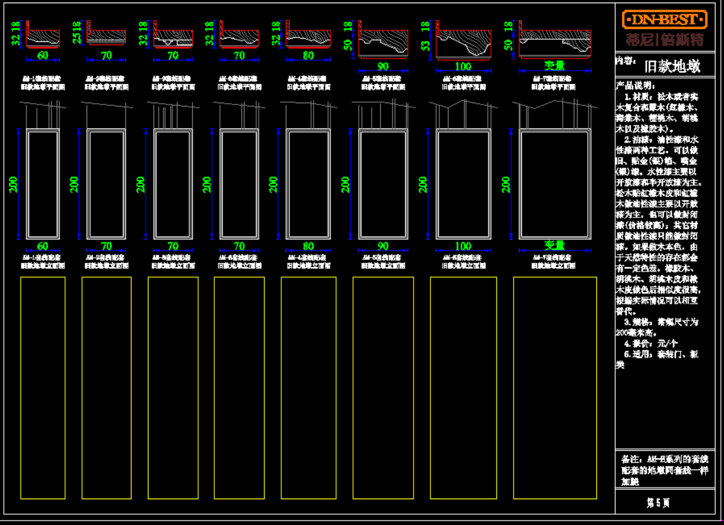Click the 变量 width dimension under the last cross-section
The width and height of the screenshot is (724, 525).
coord(554,66)
